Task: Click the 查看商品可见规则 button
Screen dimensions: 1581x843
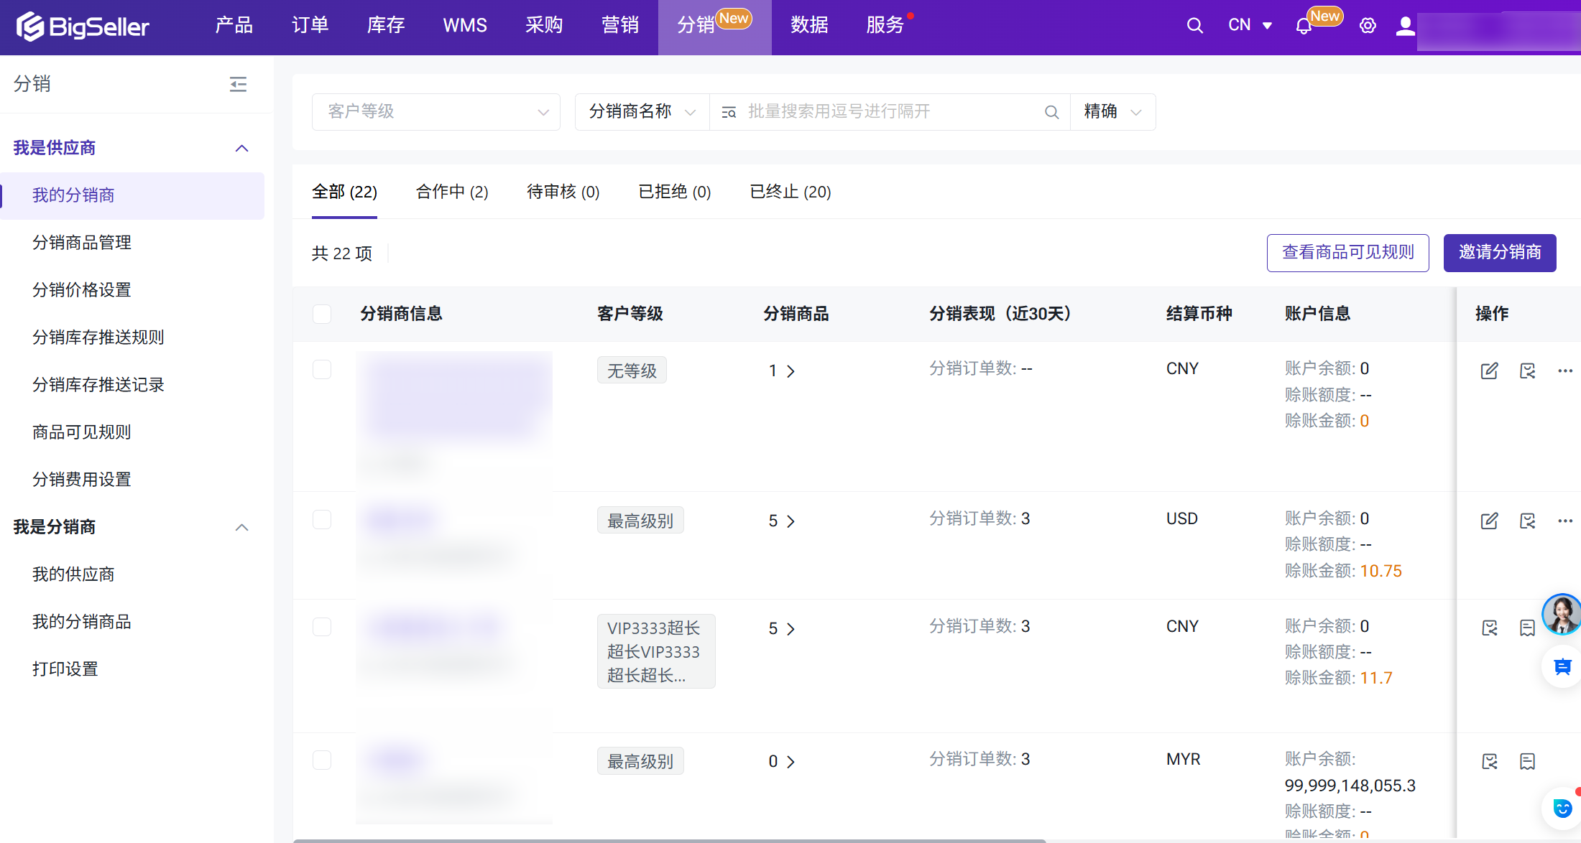Action: click(1347, 253)
